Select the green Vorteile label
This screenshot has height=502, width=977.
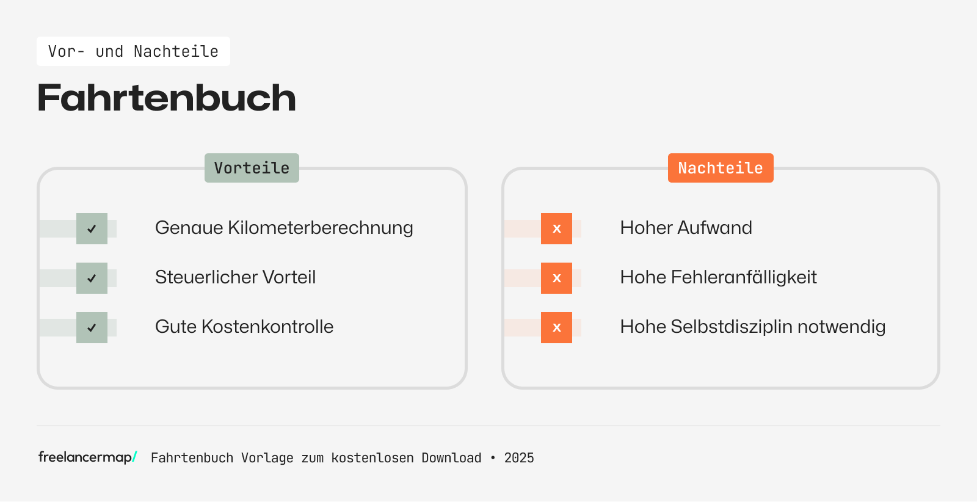click(x=252, y=168)
